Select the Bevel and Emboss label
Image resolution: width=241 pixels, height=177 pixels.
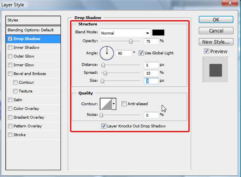29,74
